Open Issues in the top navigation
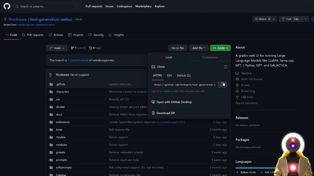This screenshot has height=176, width=314. pos(109,6)
